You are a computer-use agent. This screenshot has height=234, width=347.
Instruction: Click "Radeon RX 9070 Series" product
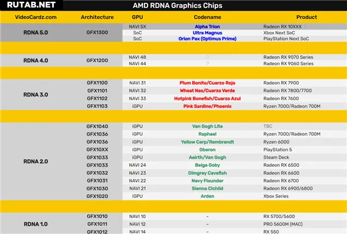tap(288, 57)
